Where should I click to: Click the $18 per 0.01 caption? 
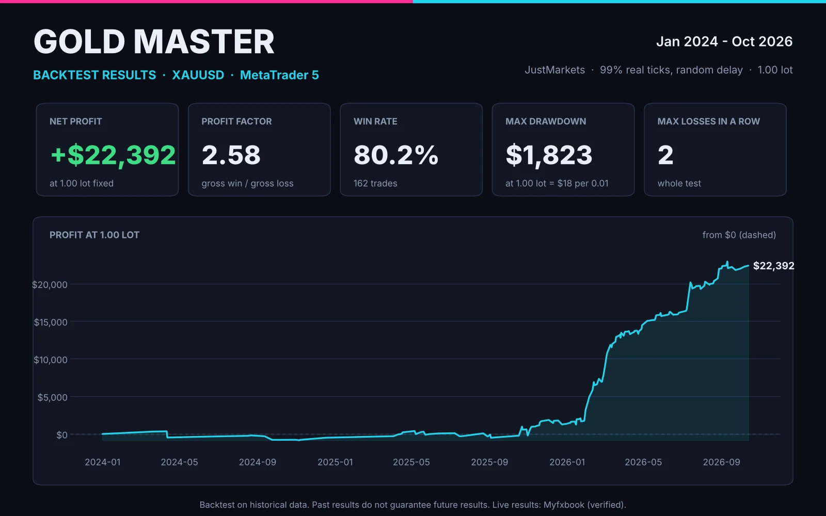click(583, 183)
